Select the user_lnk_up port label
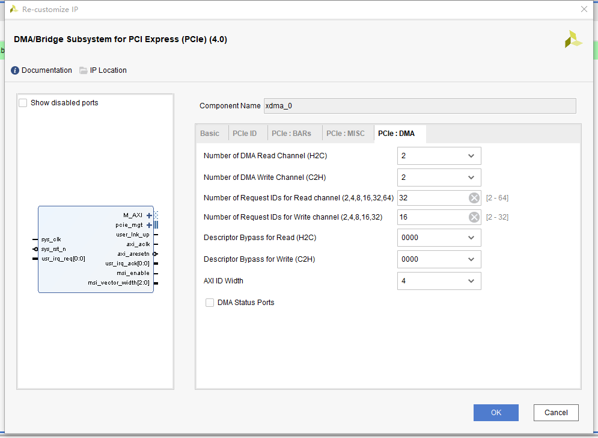This screenshot has height=438, width=598. [133, 235]
